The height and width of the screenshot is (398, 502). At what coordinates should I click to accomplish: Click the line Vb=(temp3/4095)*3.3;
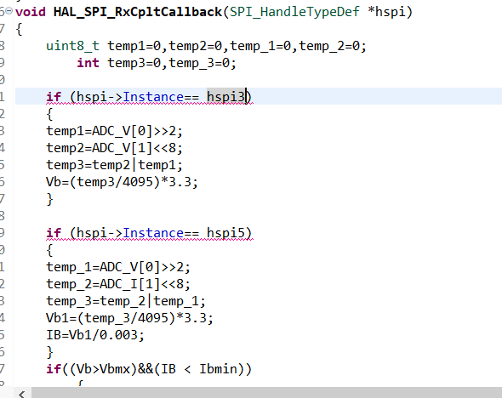coord(122,182)
